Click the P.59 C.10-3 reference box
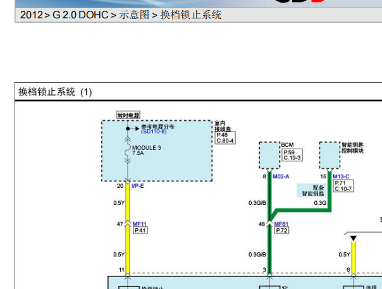 click(292, 155)
